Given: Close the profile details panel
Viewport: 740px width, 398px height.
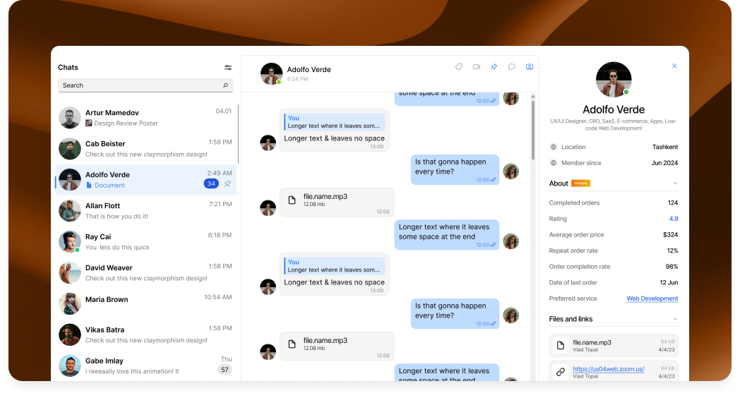Looking at the screenshot, I should (x=674, y=66).
